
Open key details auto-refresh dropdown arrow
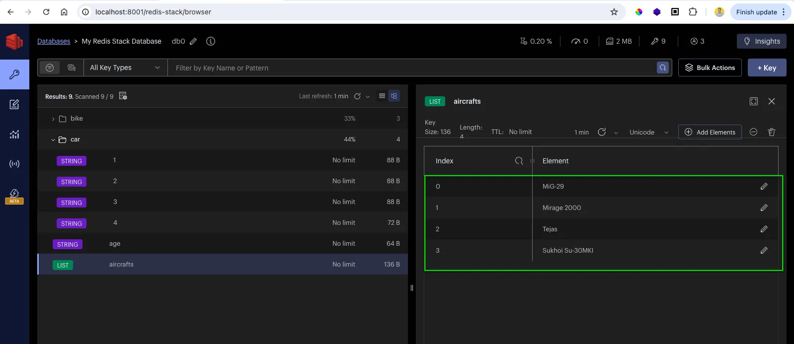pyautogui.click(x=616, y=133)
